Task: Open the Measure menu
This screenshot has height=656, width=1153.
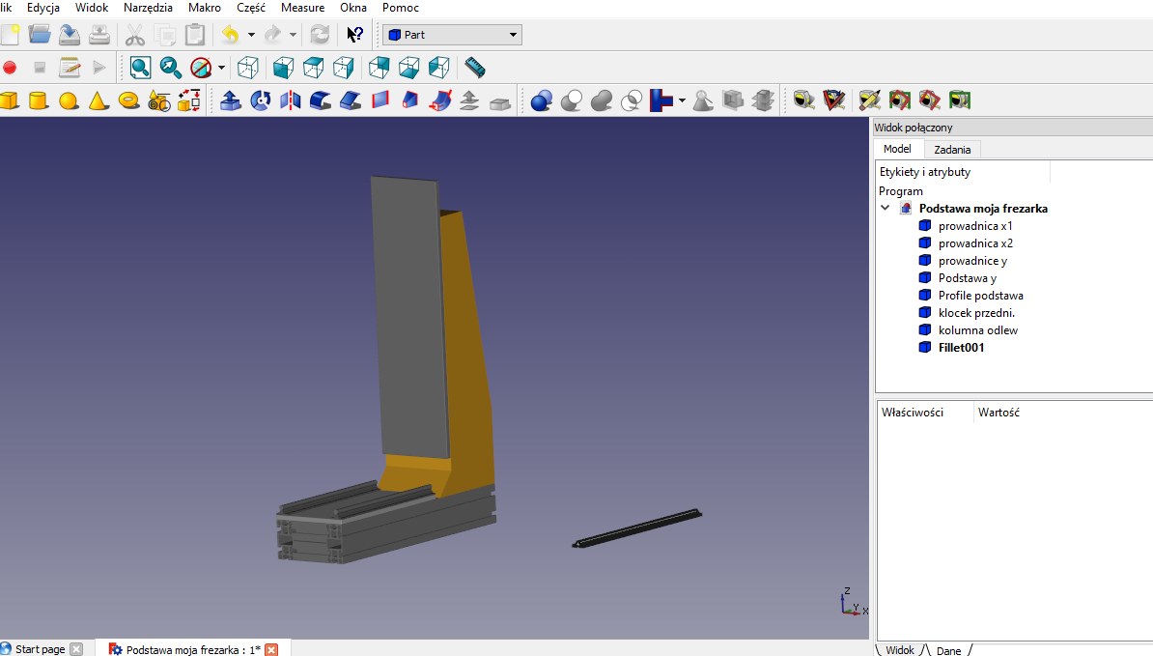Action: [302, 8]
